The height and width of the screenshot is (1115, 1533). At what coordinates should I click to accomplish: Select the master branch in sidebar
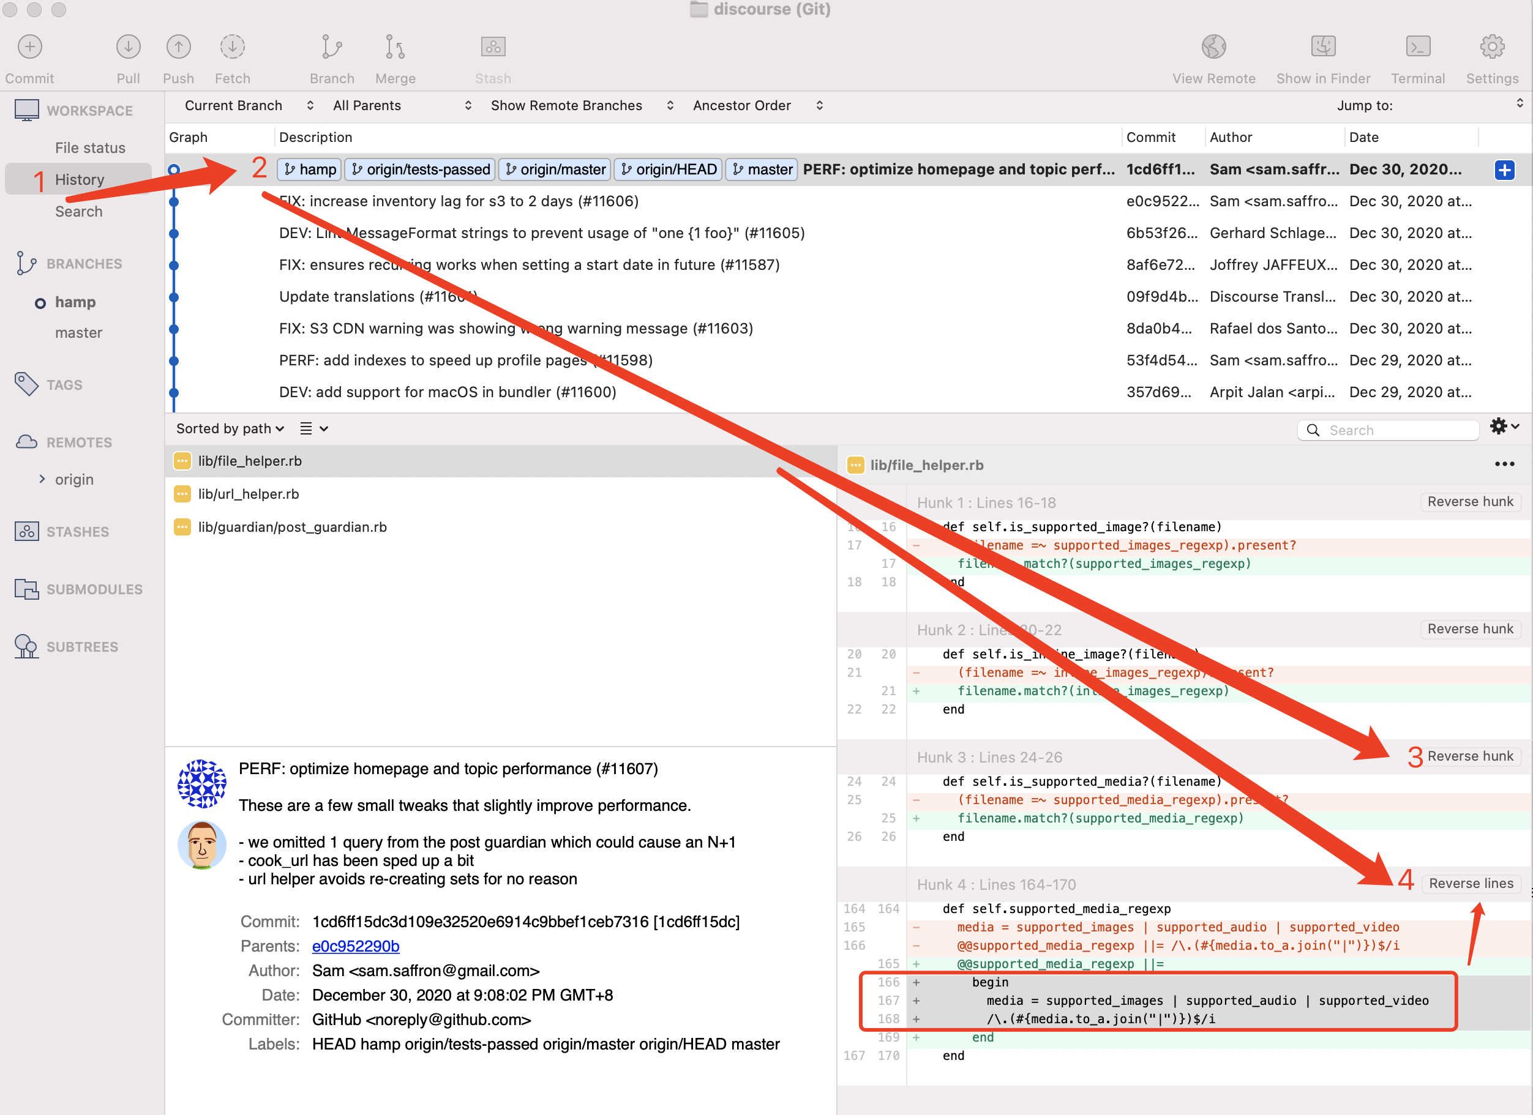[78, 332]
